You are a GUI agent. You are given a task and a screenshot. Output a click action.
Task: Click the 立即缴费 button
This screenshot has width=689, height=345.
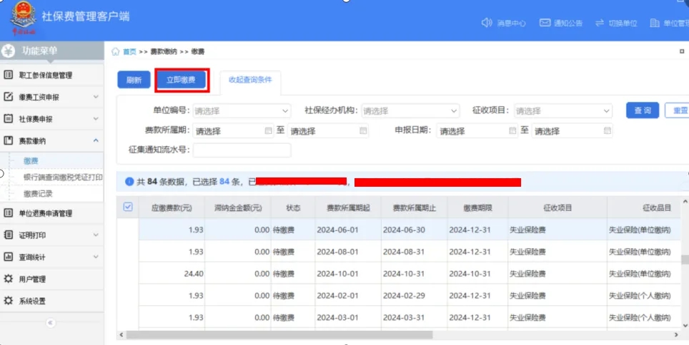click(182, 80)
